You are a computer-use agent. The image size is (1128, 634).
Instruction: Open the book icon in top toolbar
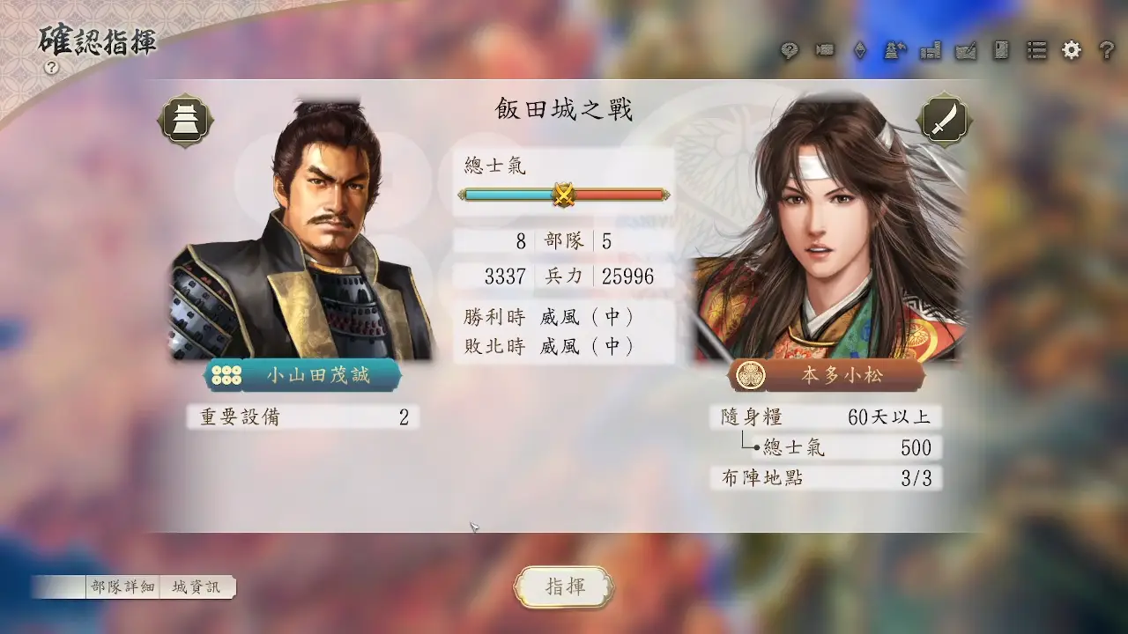[1001, 50]
